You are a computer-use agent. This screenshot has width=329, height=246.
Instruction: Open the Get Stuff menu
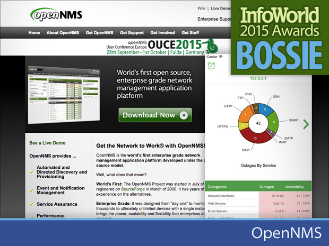(191, 33)
